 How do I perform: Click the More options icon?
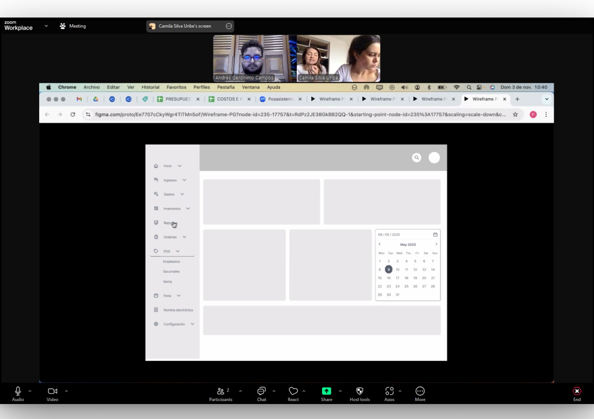(x=420, y=391)
